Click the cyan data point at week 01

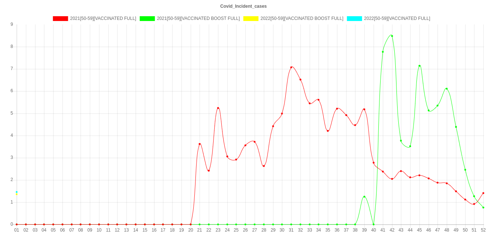17,192
